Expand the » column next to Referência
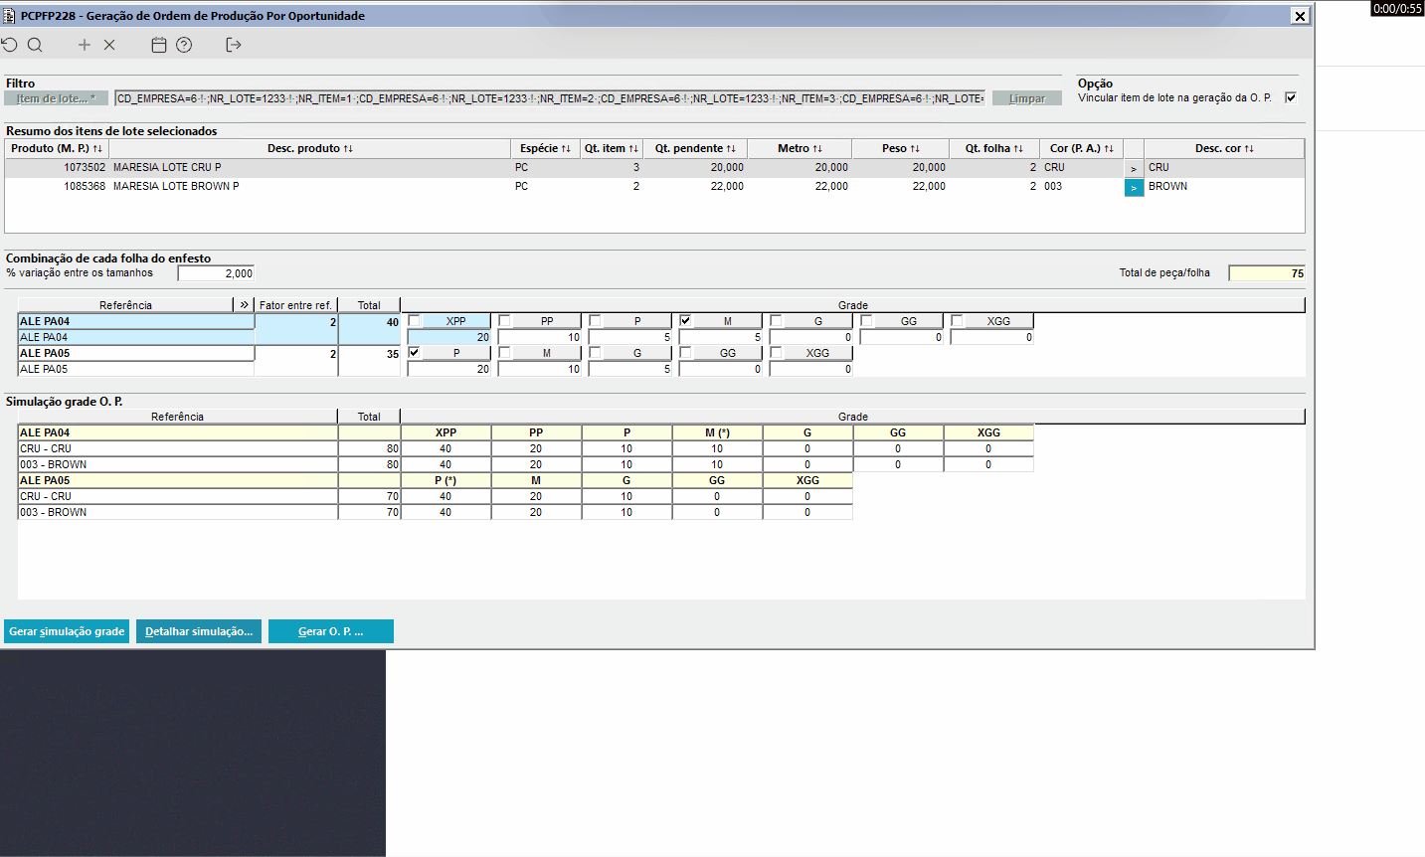This screenshot has width=1425, height=857. pos(245,304)
